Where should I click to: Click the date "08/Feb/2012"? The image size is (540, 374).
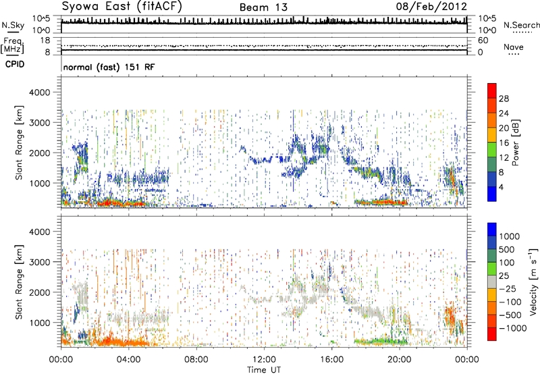[431, 7]
